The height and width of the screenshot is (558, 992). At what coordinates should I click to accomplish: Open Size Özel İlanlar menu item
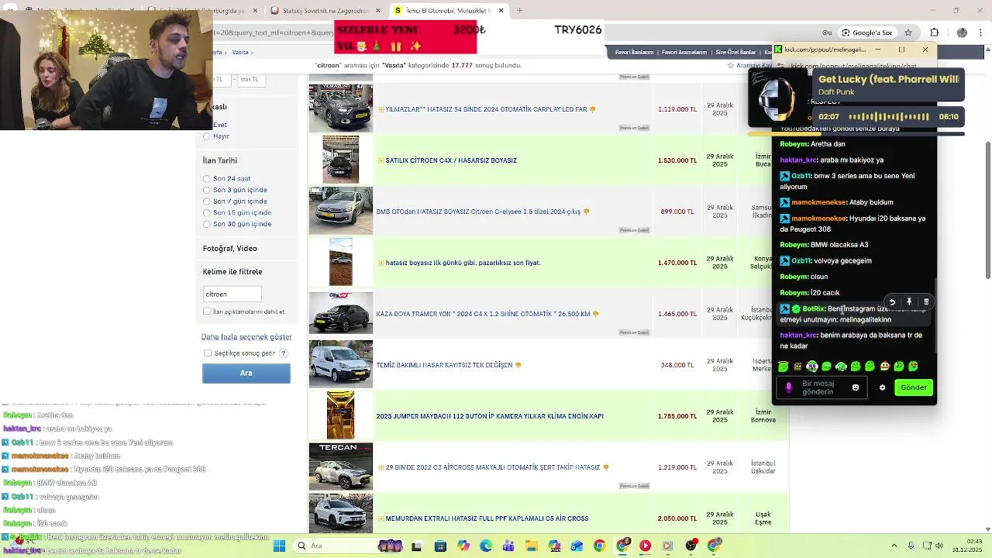[735, 53]
